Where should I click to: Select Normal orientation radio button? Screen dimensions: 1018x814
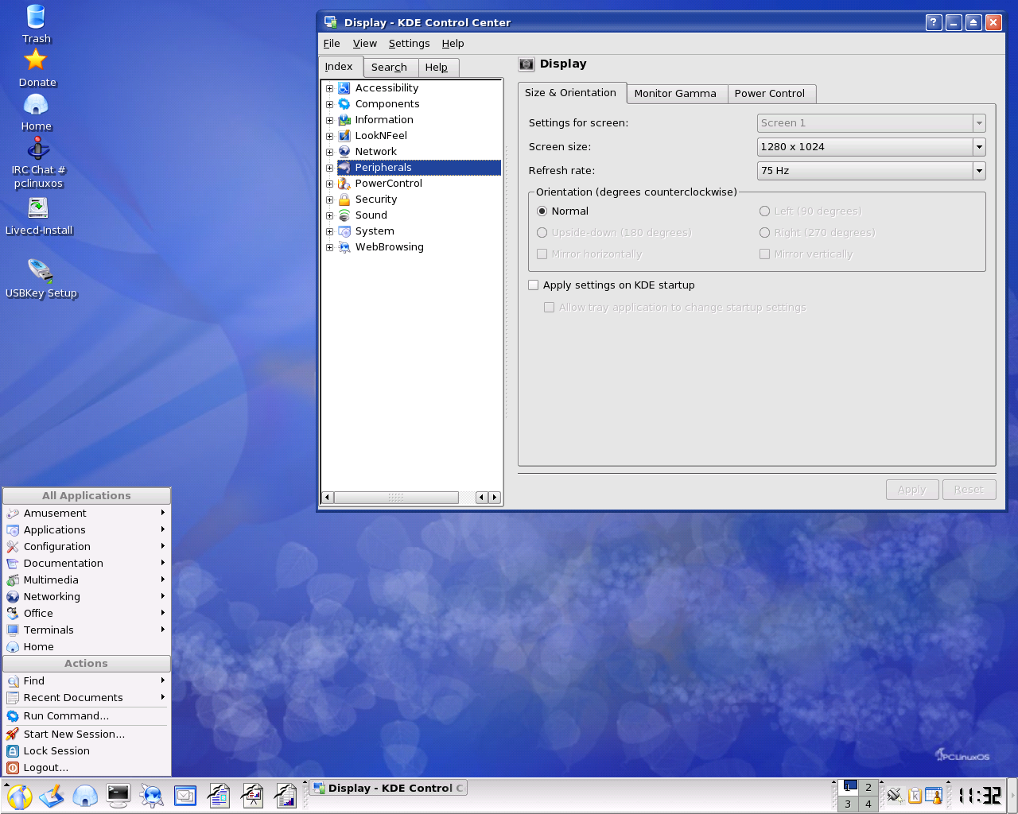pyautogui.click(x=542, y=211)
